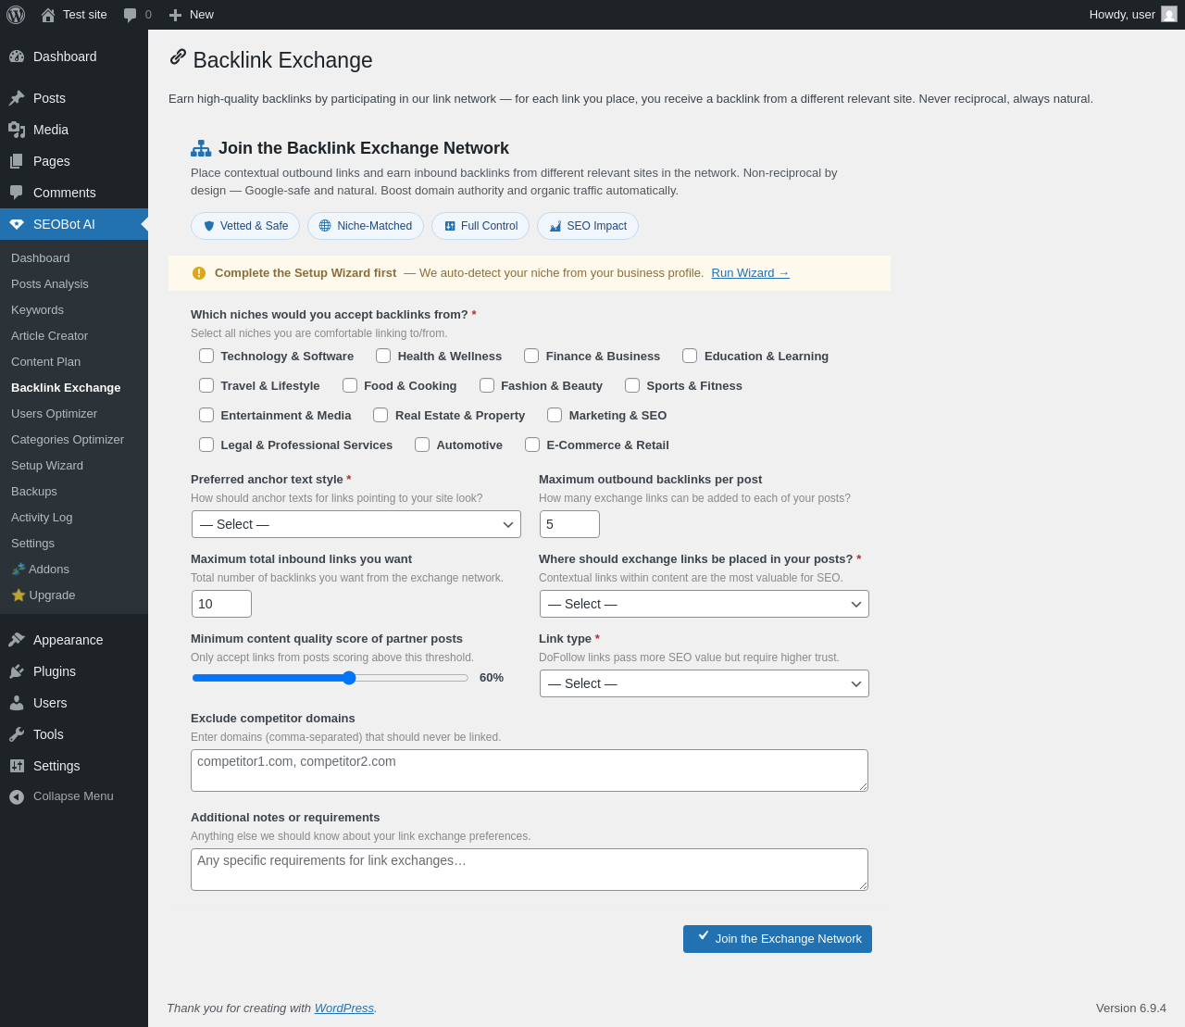
Task: Expand the exchange link placement dropdown
Action: [705, 604]
